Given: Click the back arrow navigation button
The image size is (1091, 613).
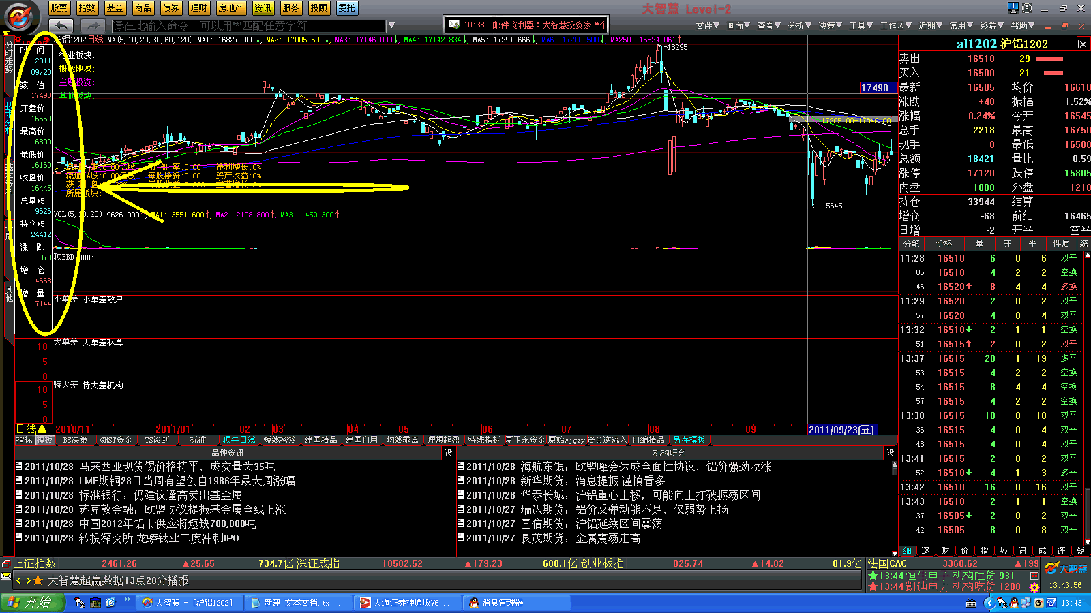Looking at the screenshot, I should tap(61, 26).
